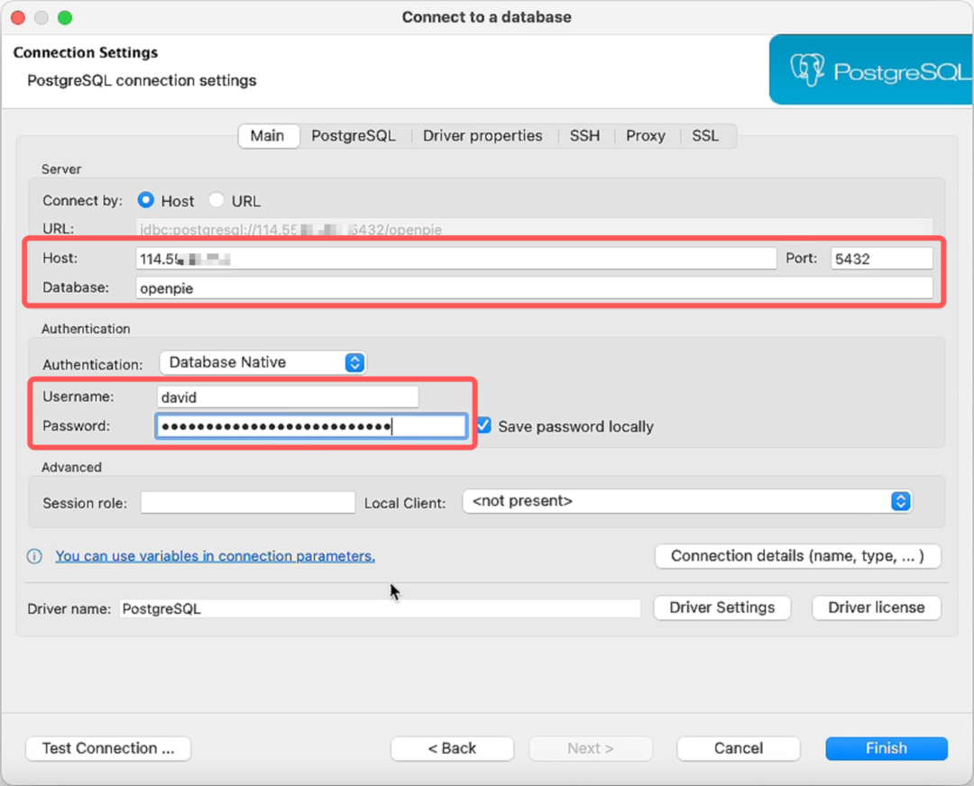The image size is (974, 786).
Task: Open the Driver properties tab
Action: pos(482,136)
